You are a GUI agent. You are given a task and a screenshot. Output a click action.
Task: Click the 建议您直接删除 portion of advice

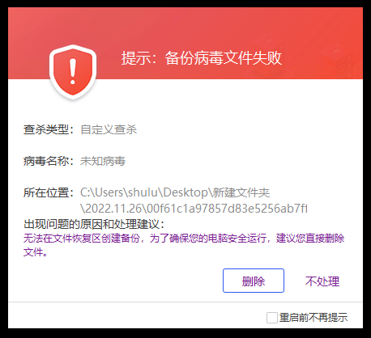click(310, 239)
